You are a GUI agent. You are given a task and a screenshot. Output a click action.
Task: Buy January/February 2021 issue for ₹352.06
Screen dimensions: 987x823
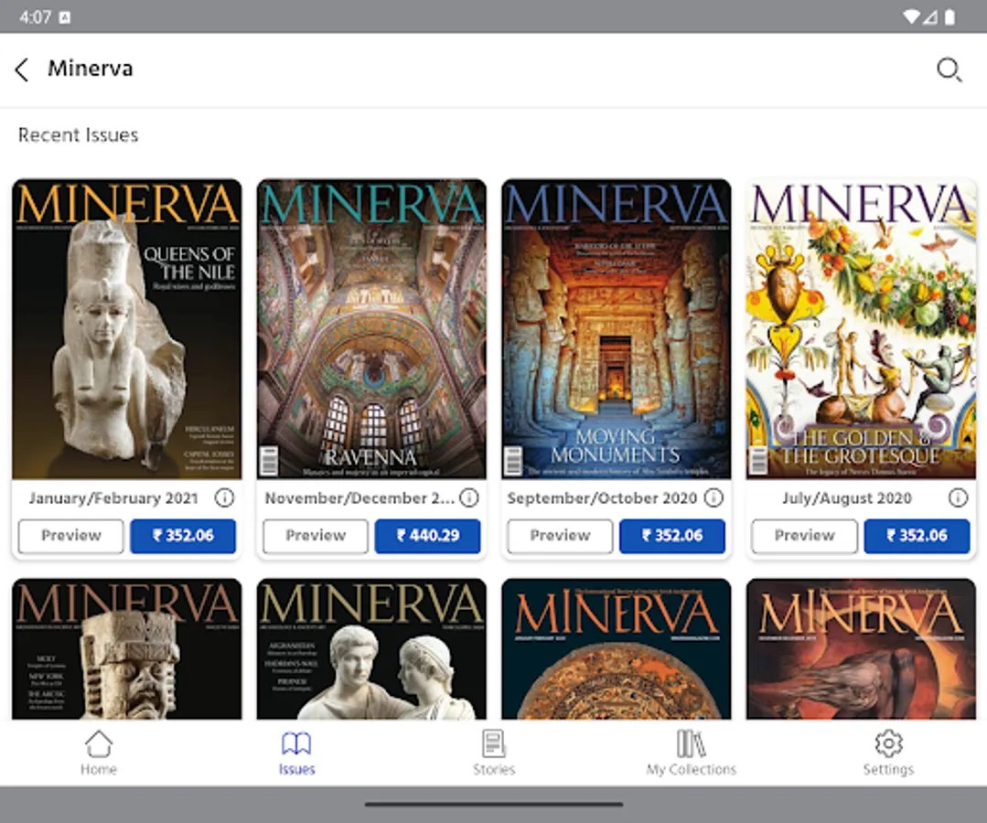pos(183,536)
